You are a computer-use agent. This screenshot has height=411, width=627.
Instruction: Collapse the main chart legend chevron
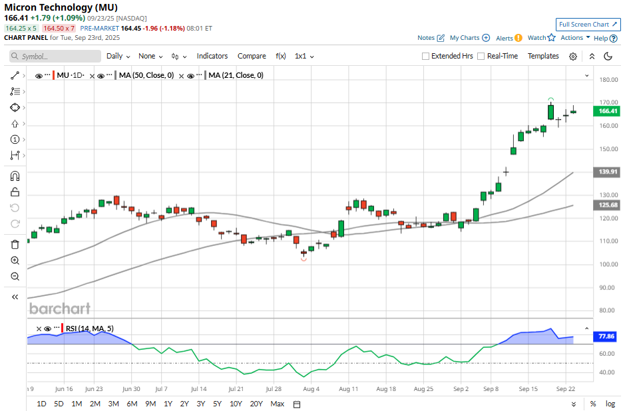point(586,76)
